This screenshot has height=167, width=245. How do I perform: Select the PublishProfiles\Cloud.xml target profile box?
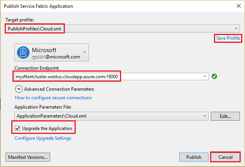[x=123, y=28]
